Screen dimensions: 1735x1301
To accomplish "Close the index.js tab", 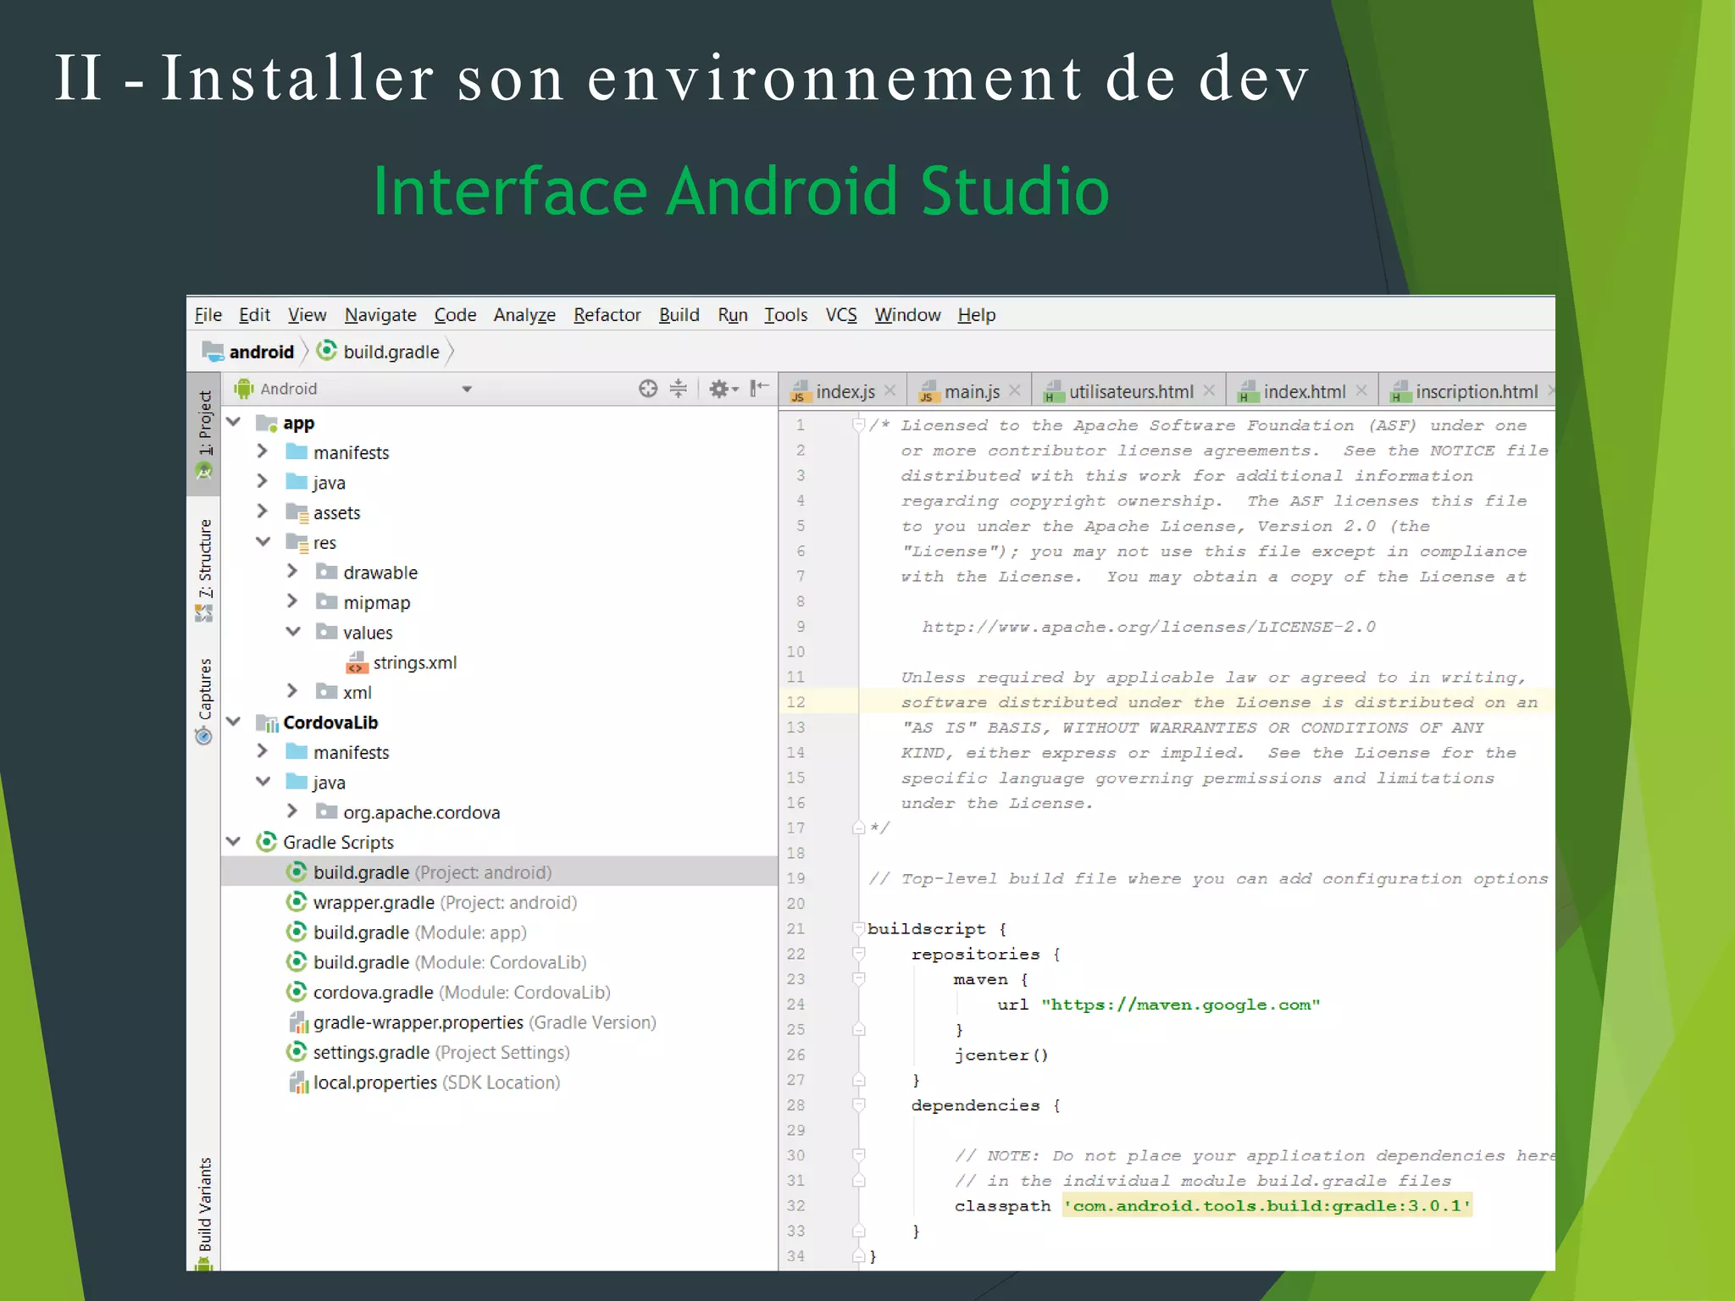I will point(890,390).
